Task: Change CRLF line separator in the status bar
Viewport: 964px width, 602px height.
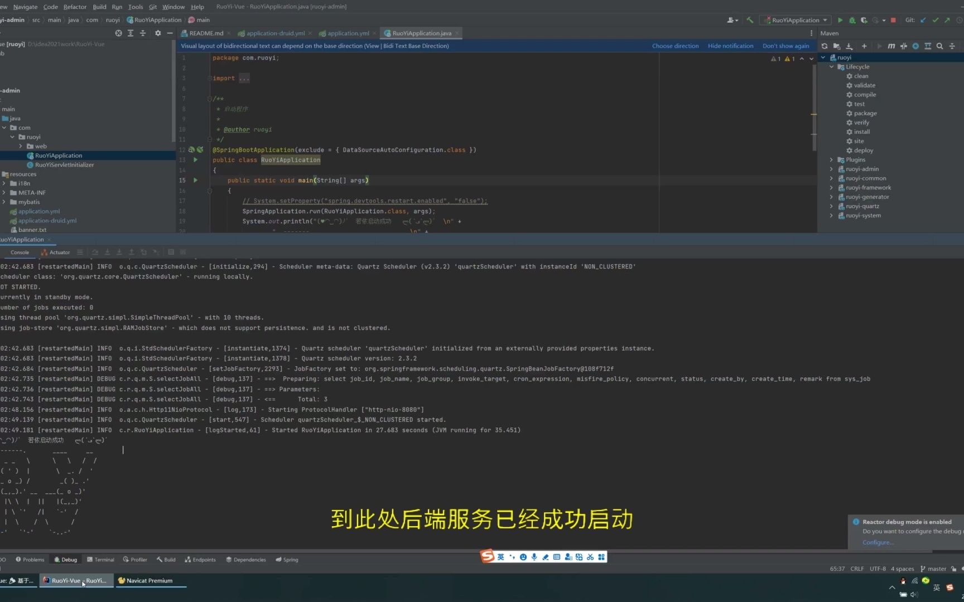Action: pyautogui.click(x=857, y=569)
